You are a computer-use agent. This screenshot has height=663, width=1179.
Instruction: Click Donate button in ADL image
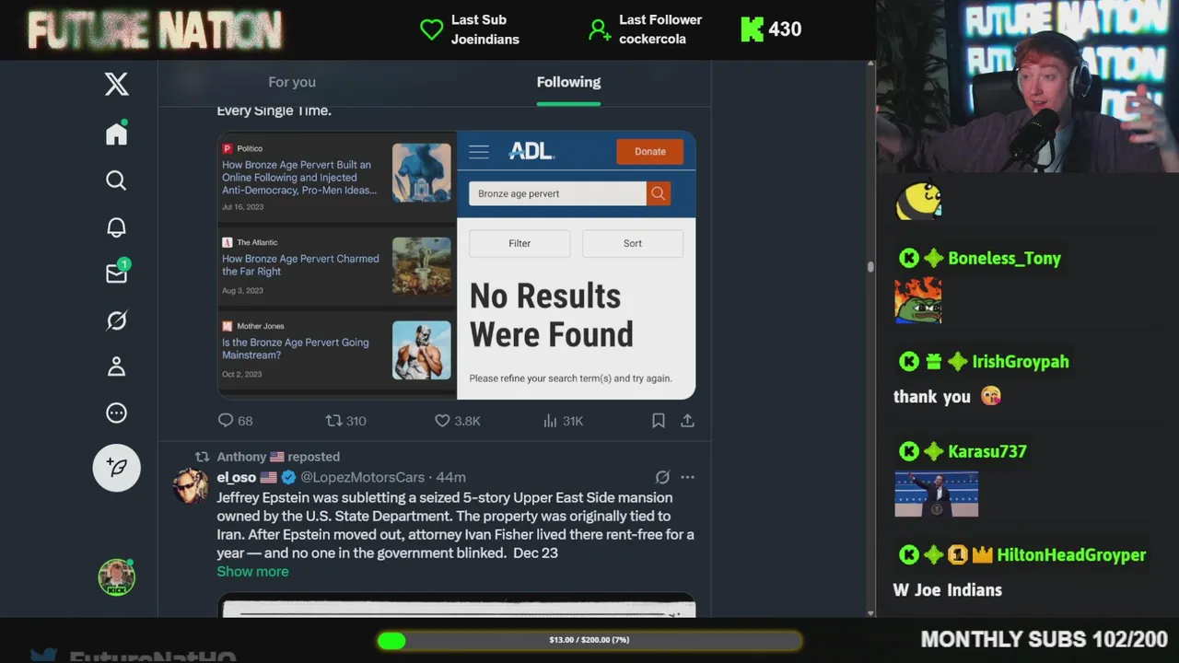pos(649,152)
